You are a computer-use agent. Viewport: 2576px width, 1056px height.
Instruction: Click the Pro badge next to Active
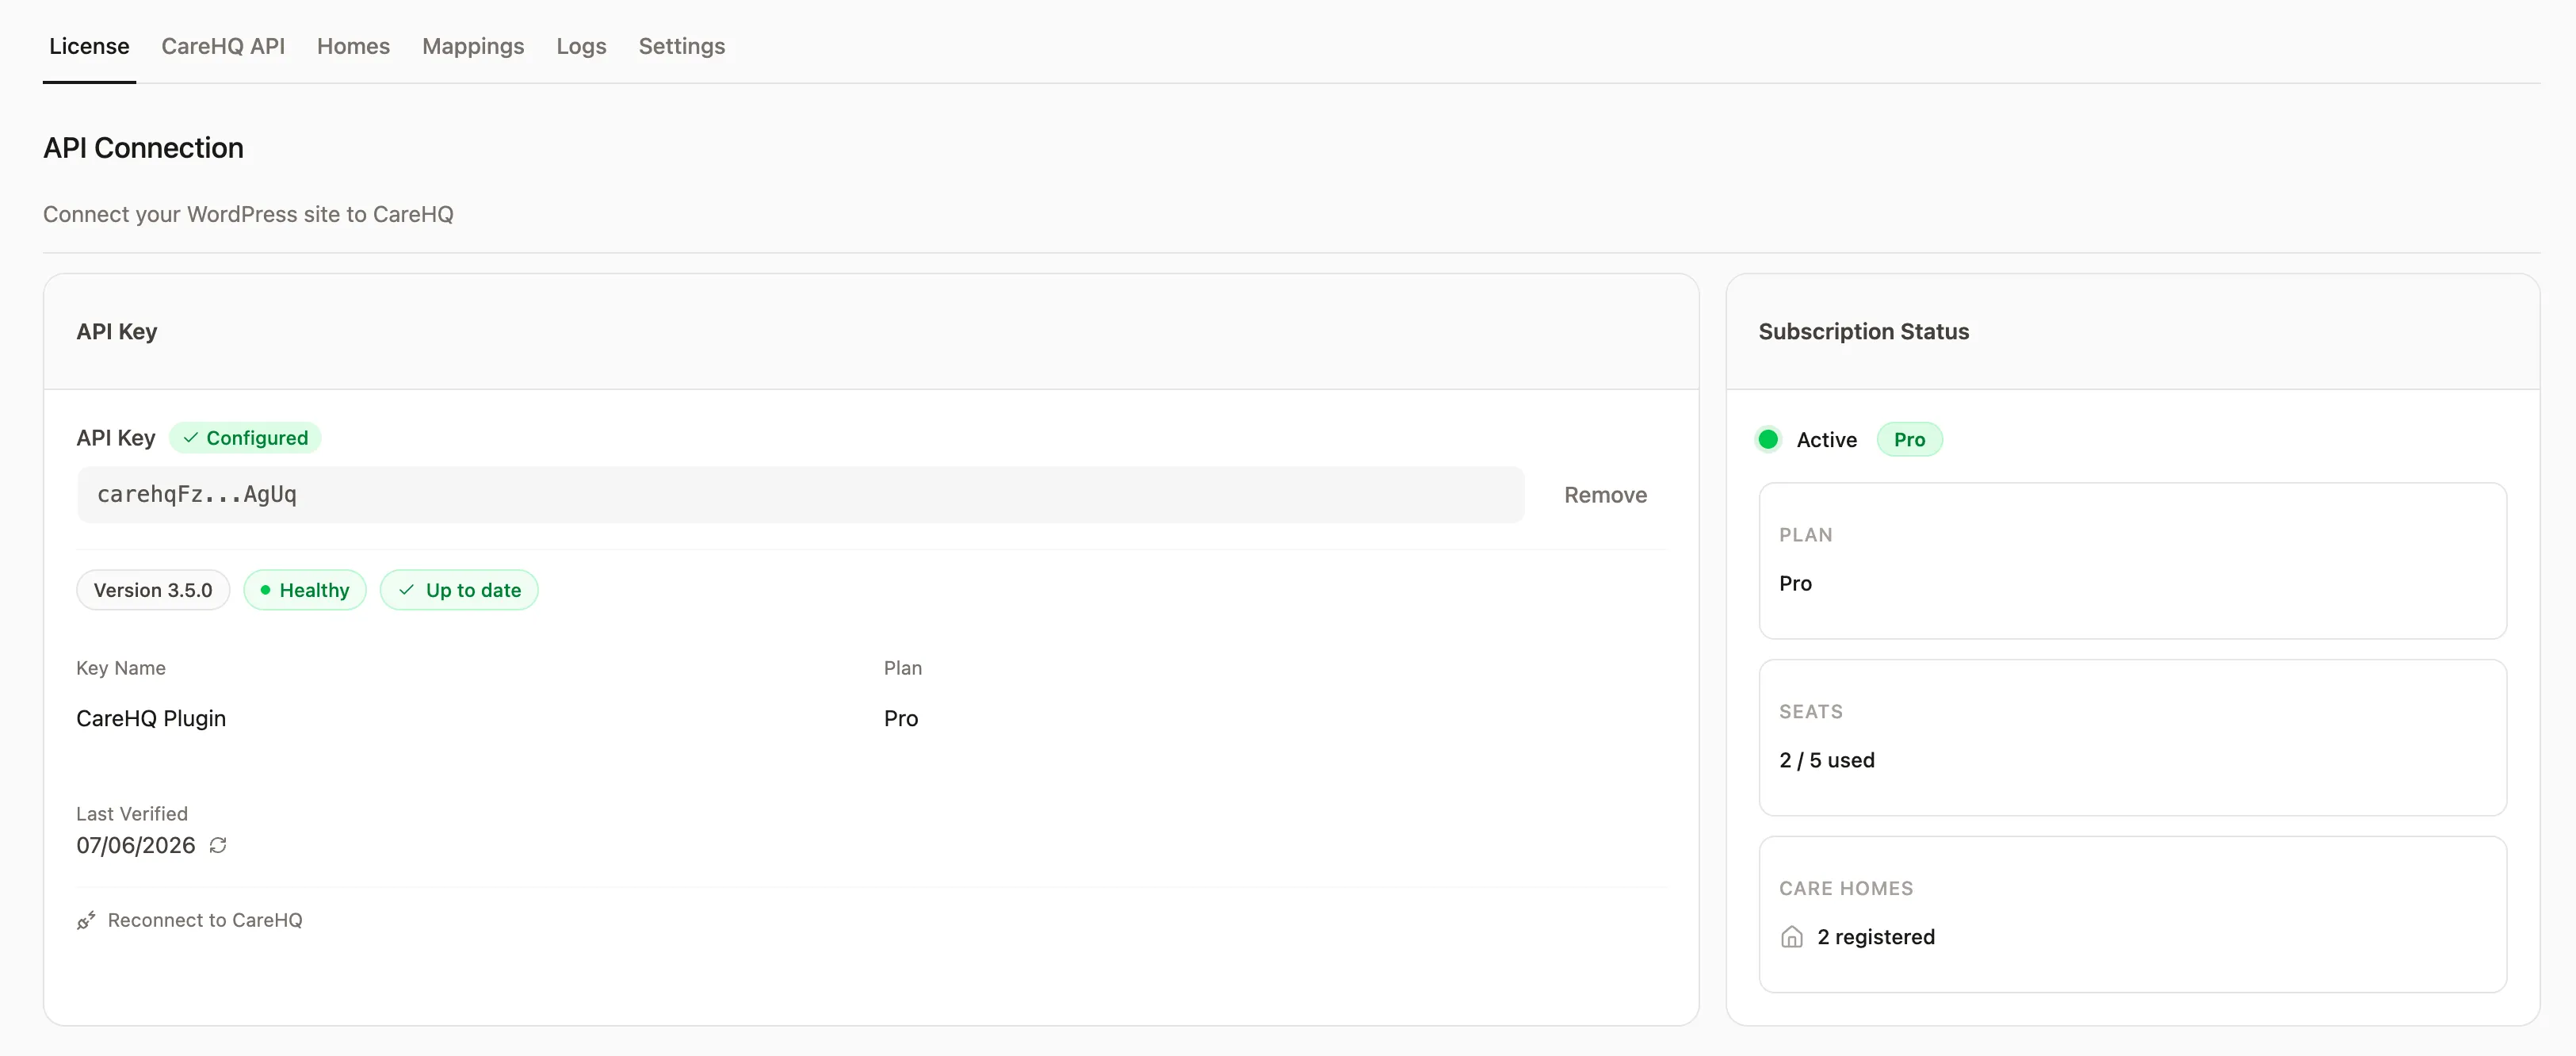pyautogui.click(x=1909, y=439)
